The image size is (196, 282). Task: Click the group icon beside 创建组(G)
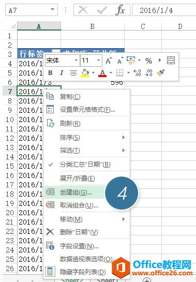tap(50, 192)
